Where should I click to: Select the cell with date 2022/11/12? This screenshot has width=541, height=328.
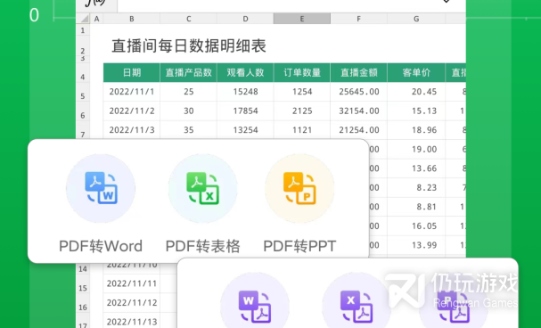(x=131, y=303)
